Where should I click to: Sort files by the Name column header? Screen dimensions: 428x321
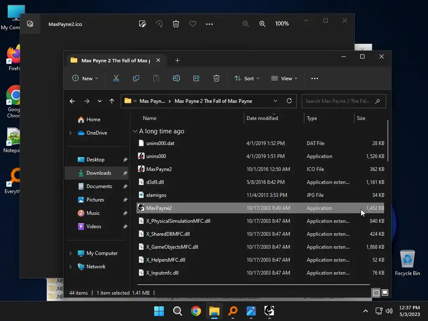pyautogui.click(x=150, y=118)
